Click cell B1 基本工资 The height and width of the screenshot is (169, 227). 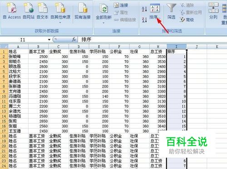pyautogui.click(x=39, y=52)
